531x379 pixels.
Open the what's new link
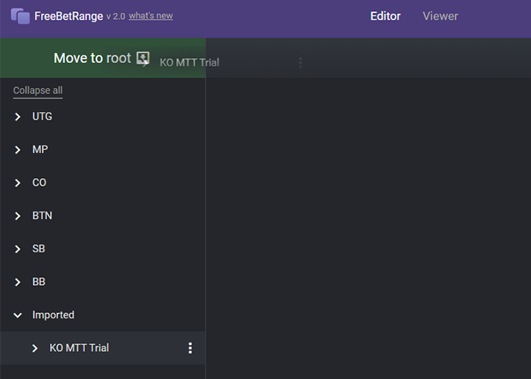[x=151, y=16]
